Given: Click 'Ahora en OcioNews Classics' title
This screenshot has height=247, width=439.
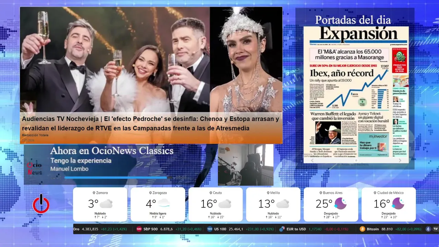Looking at the screenshot, I should [112, 151].
